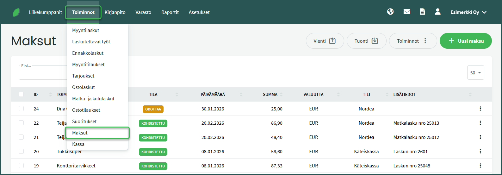The height and width of the screenshot is (175, 502).
Task: Sort the table by Summa column
Action: coord(270,94)
